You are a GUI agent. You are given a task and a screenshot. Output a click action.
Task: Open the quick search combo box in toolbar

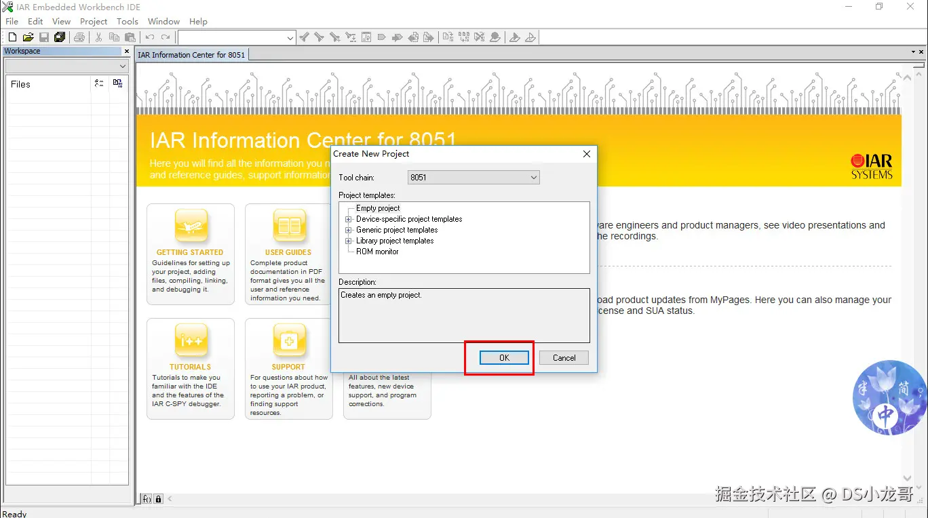(x=237, y=38)
